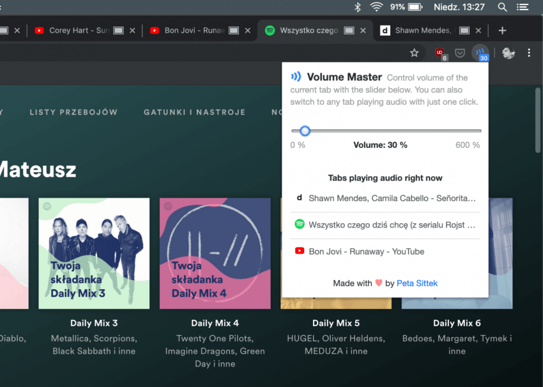Click the Daily Mix 6 title
The height and width of the screenshot is (387, 543).
tap(457, 323)
